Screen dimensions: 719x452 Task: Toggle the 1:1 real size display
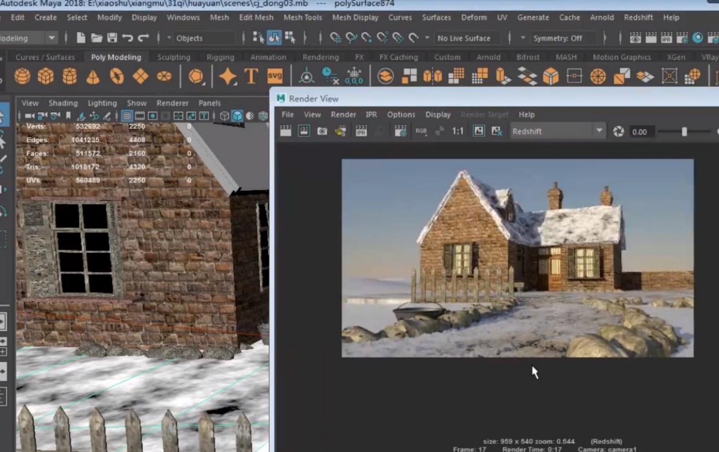(x=458, y=131)
